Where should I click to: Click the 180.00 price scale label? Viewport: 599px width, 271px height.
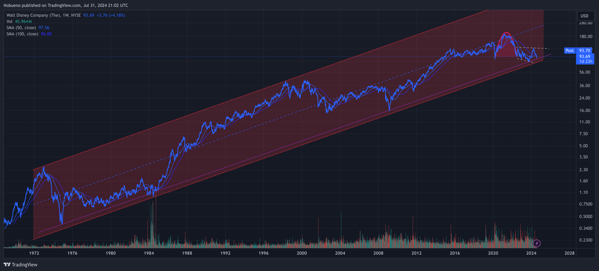[586, 36]
